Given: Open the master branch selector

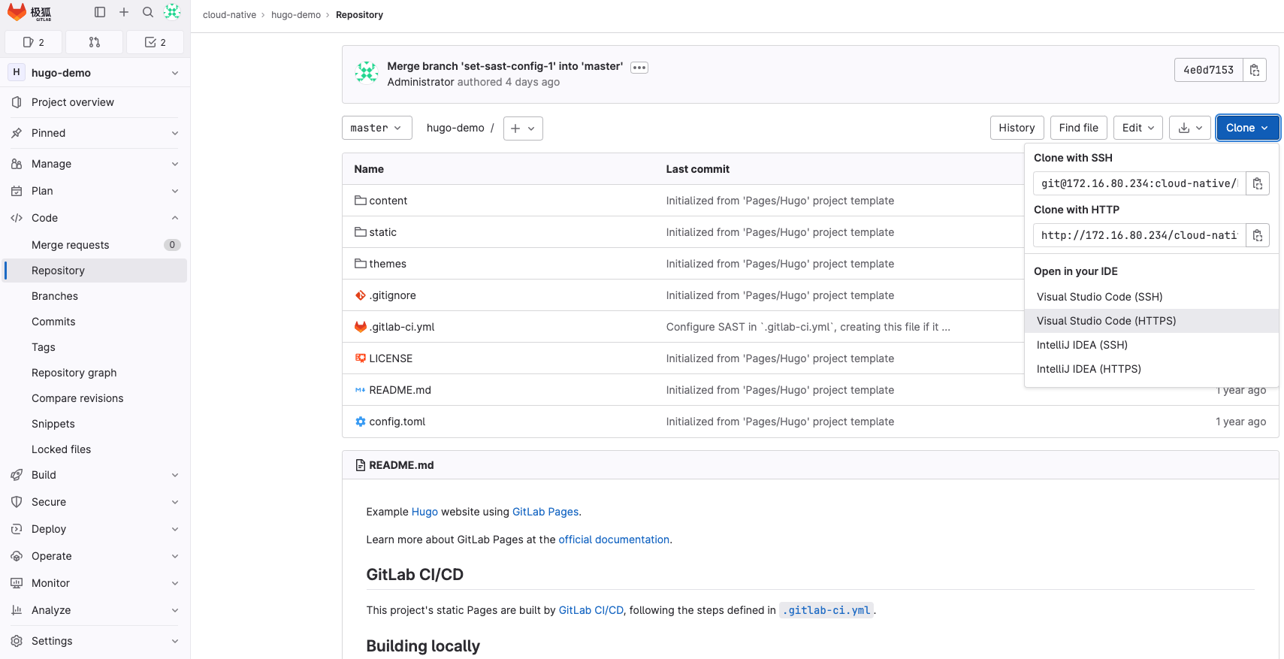Looking at the screenshot, I should [x=377, y=128].
